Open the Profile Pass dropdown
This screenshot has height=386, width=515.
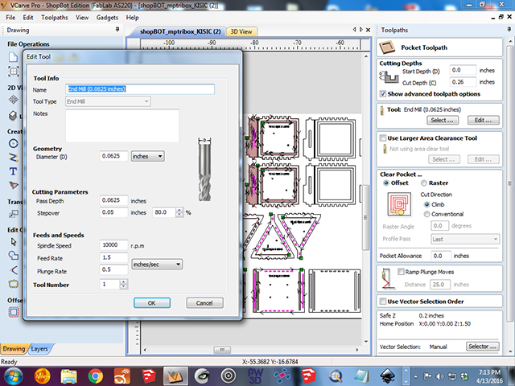[465, 240]
